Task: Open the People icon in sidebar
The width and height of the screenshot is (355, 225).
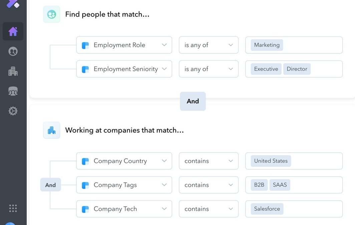Action: coord(13,51)
